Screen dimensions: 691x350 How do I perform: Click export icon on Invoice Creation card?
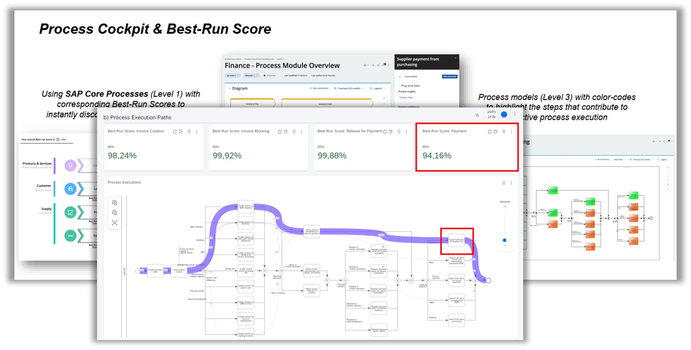click(x=175, y=131)
